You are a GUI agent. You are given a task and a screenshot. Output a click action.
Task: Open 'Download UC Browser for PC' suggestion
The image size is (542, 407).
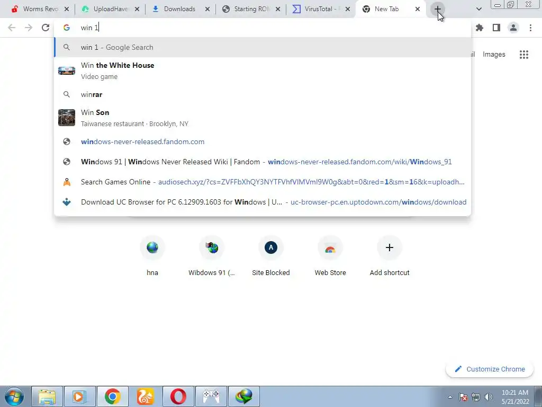coord(263,202)
